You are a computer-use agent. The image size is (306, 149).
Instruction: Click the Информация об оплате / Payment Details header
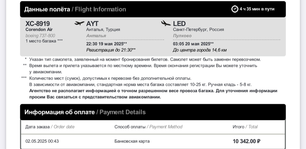[85, 112]
